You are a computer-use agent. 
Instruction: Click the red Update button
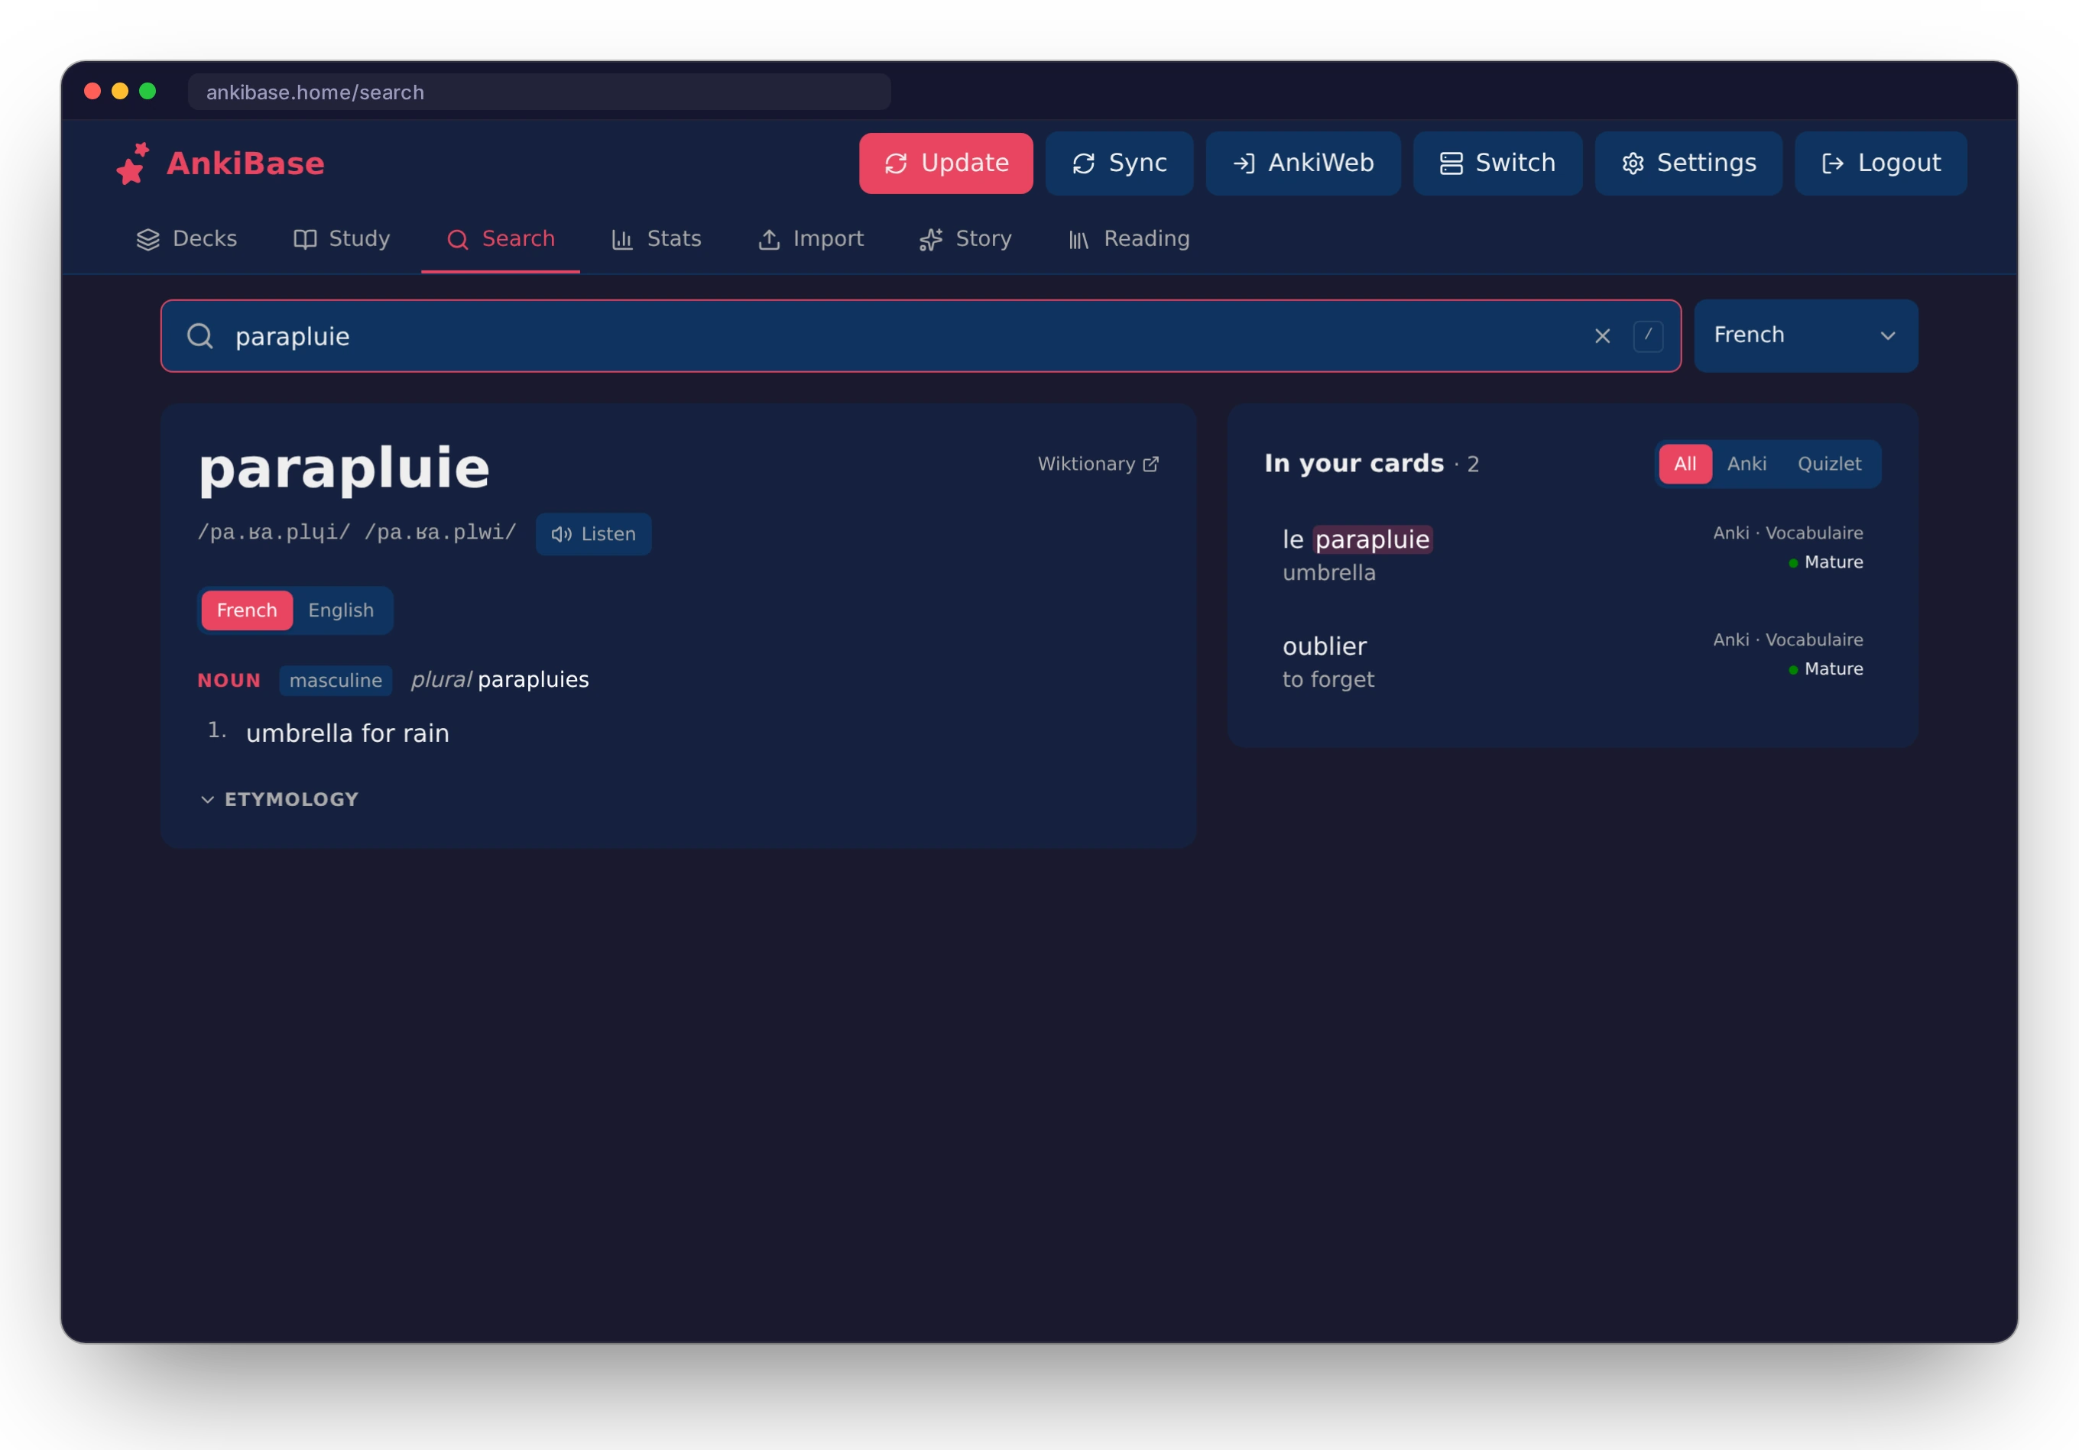[x=945, y=163]
